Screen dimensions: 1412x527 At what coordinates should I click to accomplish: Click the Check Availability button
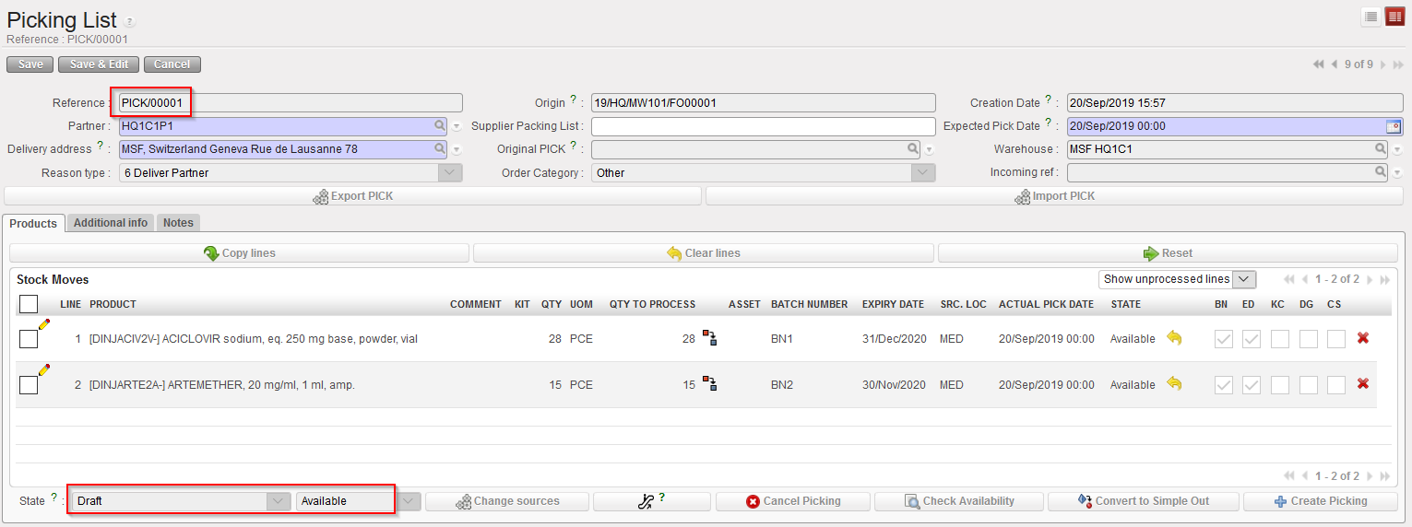pos(958,501)
